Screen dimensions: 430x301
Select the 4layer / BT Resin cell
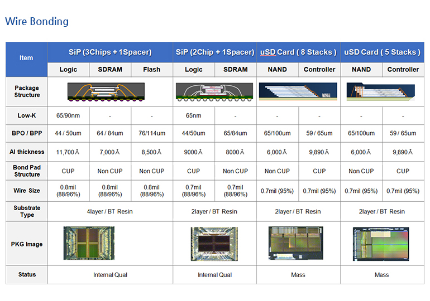point(109,212)
